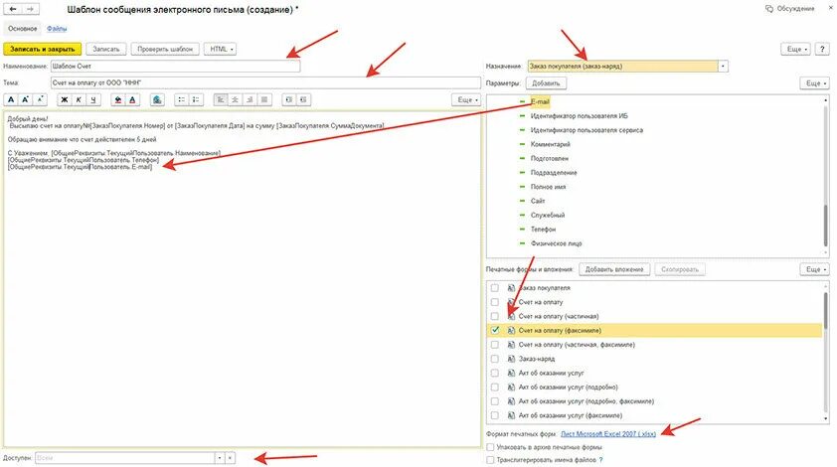This screenshot has width=837, height=467.
Task: Check Счет на оплату (частичная, факсимиле)
Action: [495, 345]
